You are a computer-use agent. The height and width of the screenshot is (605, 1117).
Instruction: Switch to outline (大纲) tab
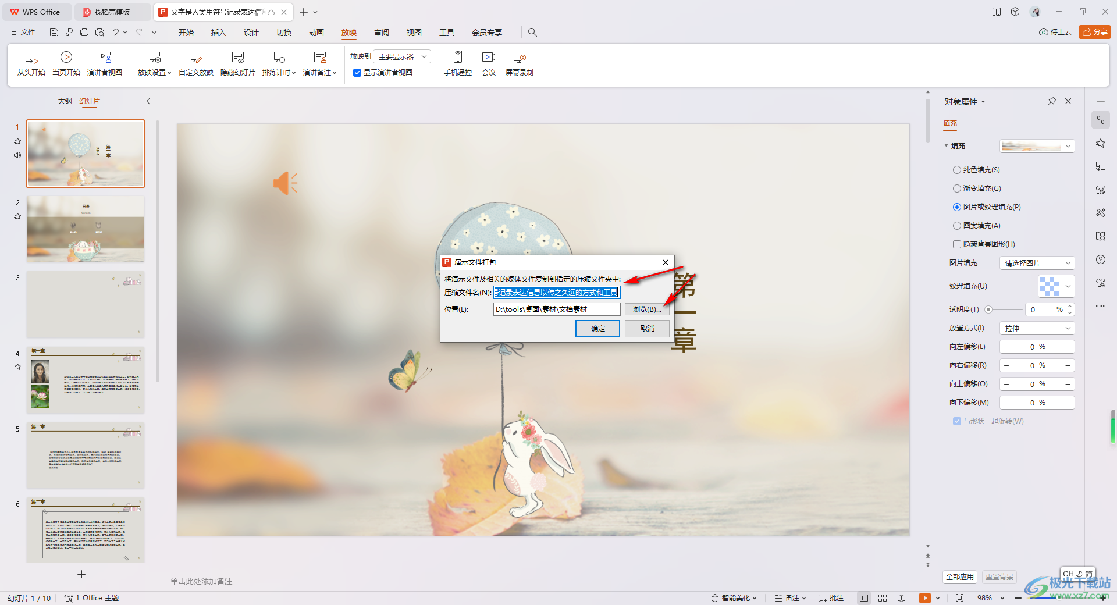point(65,101)
